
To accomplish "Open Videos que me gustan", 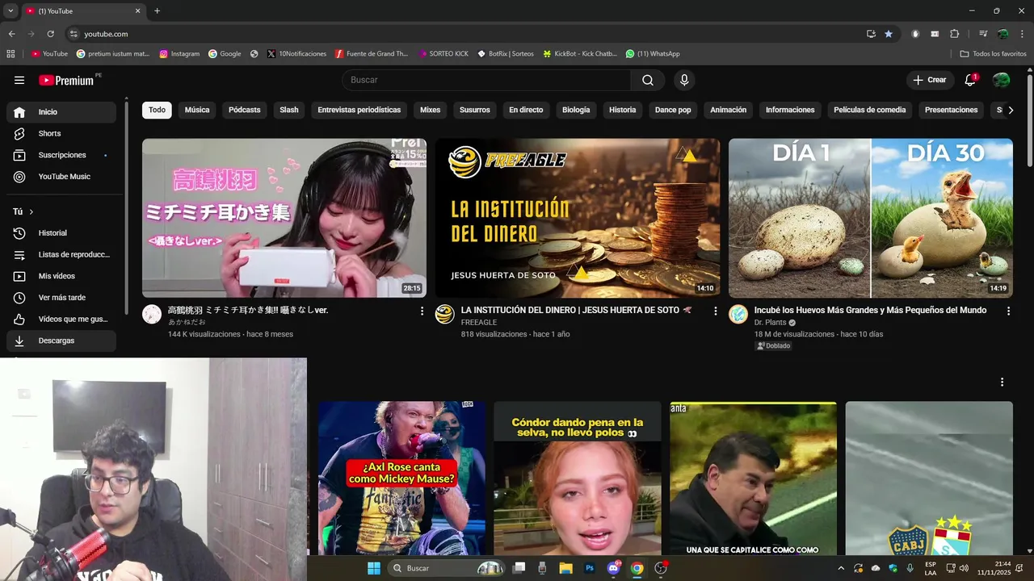I will (x=61, y=319).
